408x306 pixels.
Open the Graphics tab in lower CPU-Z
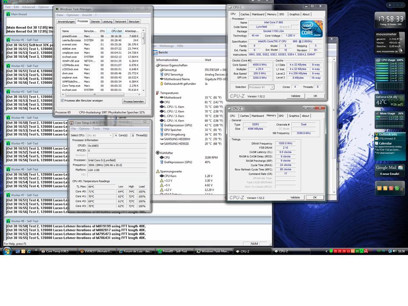(x=294, y=116)
